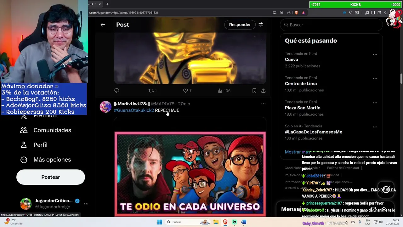Screen dimensions: 403x227
Task: Open the golden ninja image
Action: click(x=190, y=58)
